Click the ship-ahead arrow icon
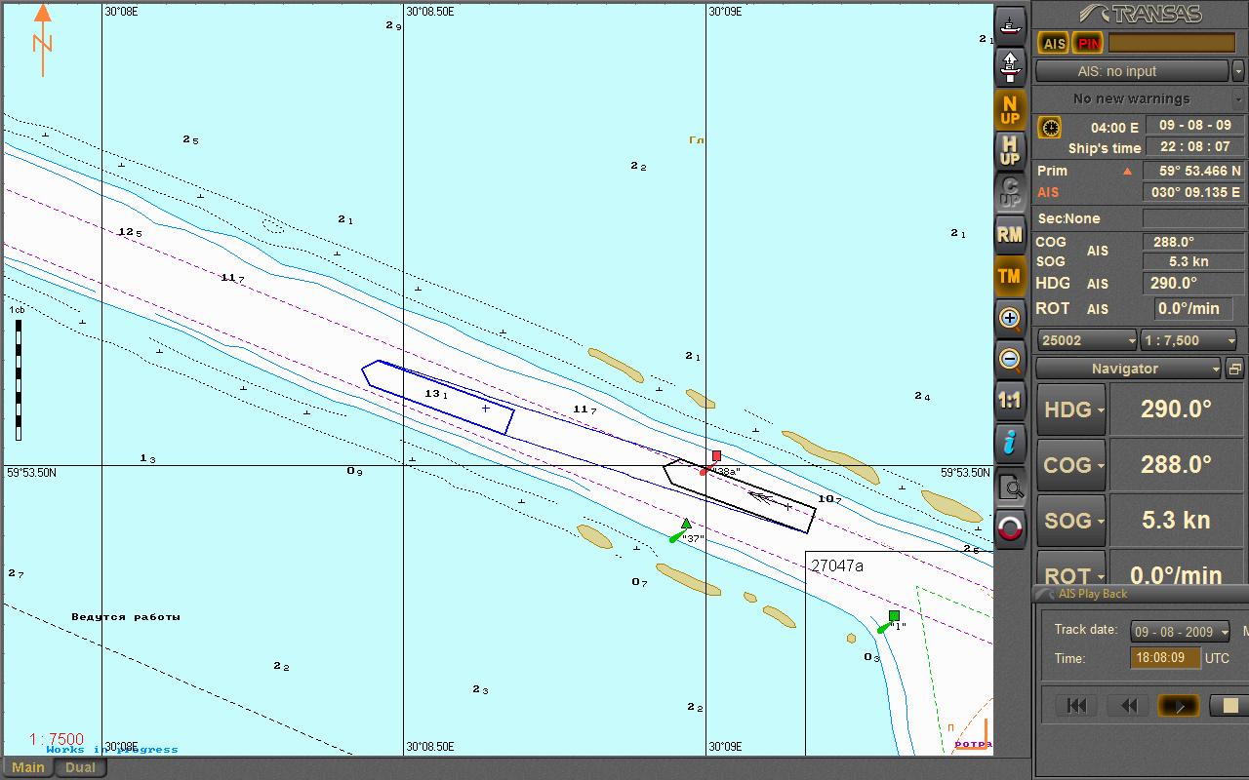 [1010, 66]
